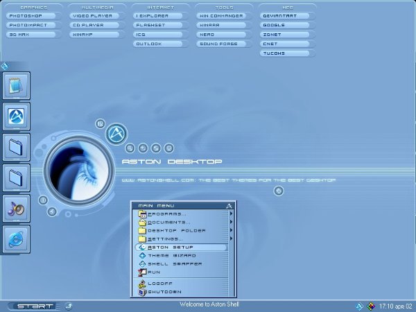Open Sound Forge shortcut
This screenshot has height=312, width=416.
pos(221,44)
